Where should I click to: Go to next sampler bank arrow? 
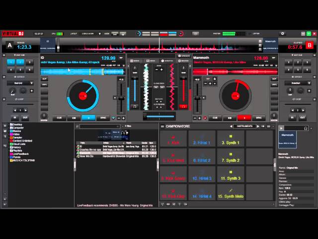coord(258,126)
